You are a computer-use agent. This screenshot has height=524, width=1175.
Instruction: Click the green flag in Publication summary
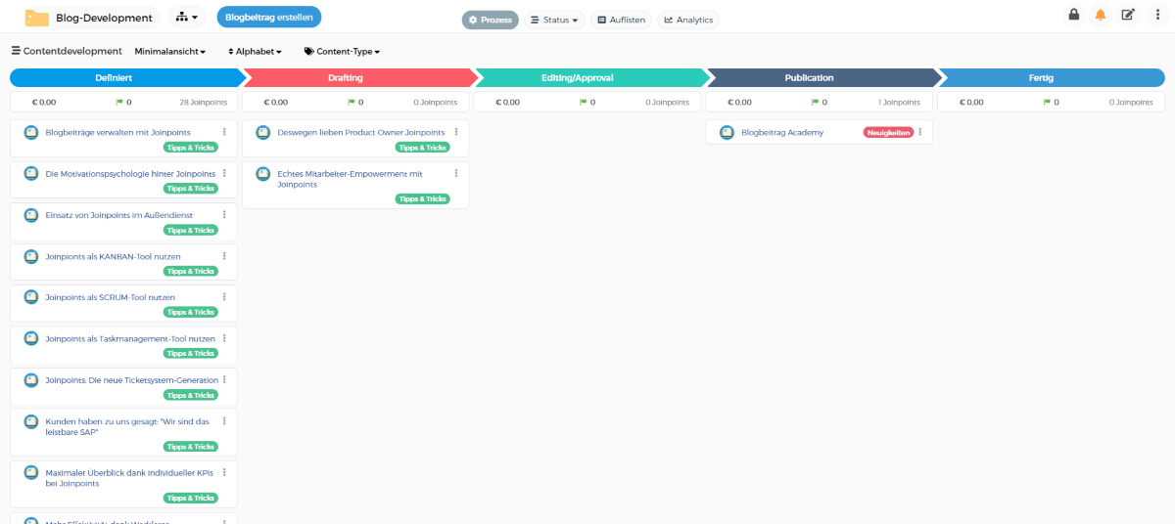(816, 102)
